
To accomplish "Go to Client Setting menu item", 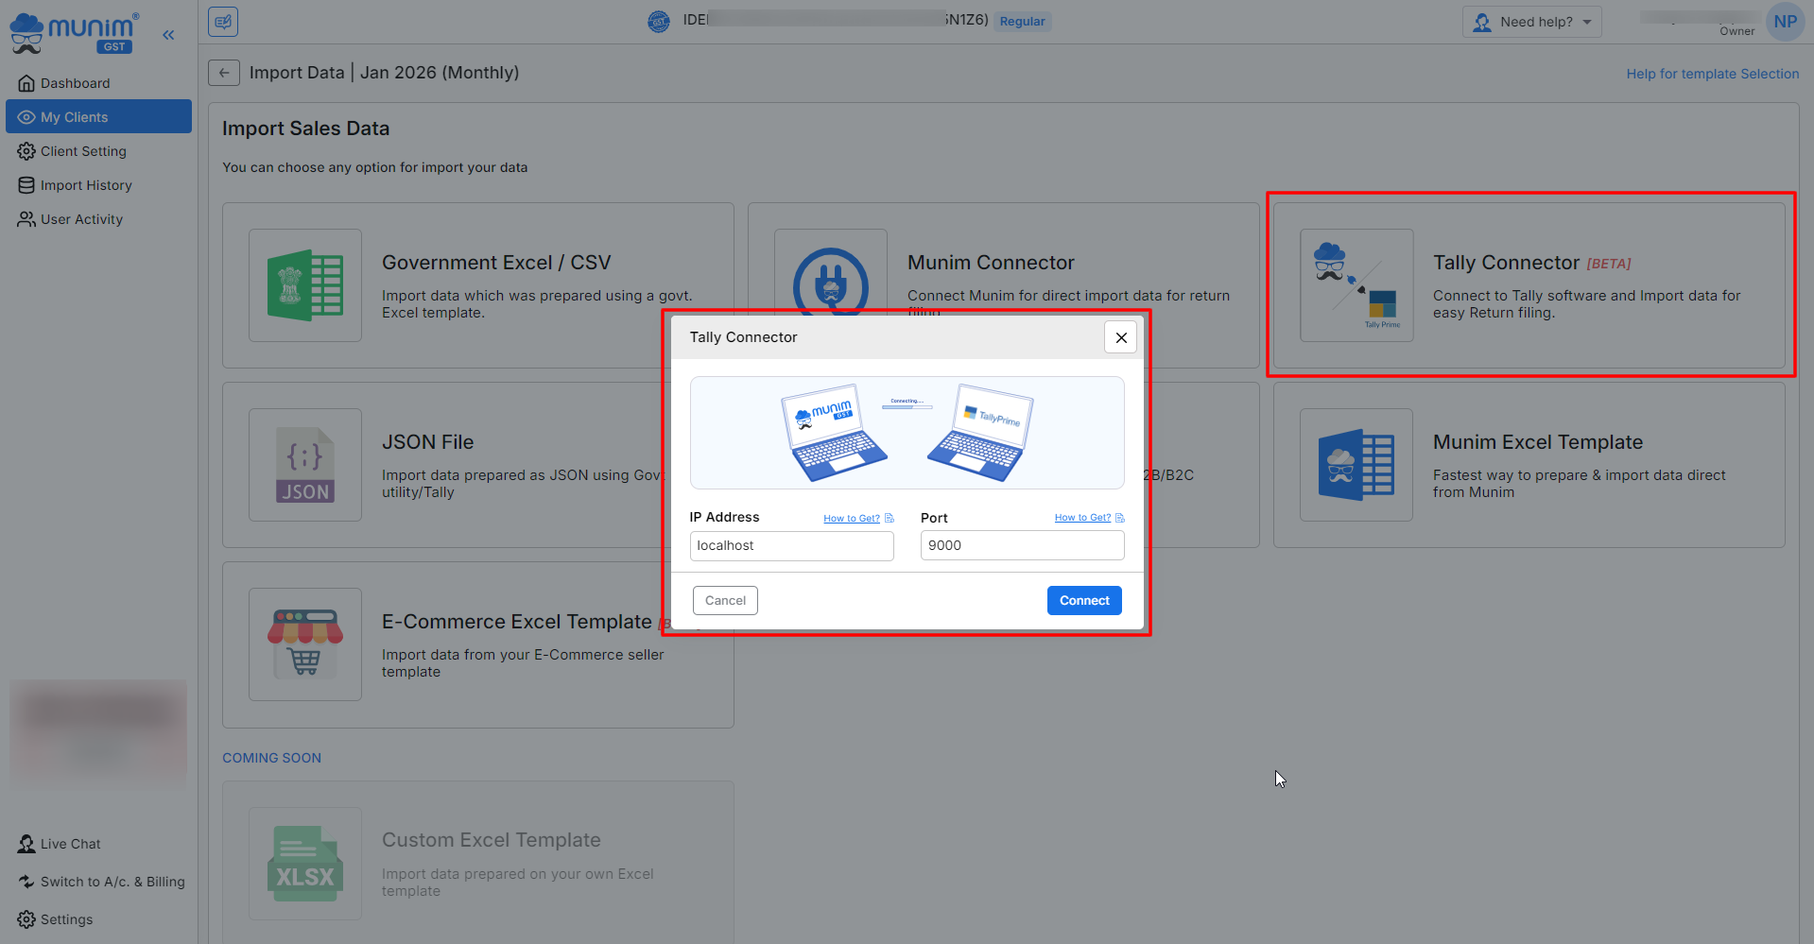I will 83,151.
